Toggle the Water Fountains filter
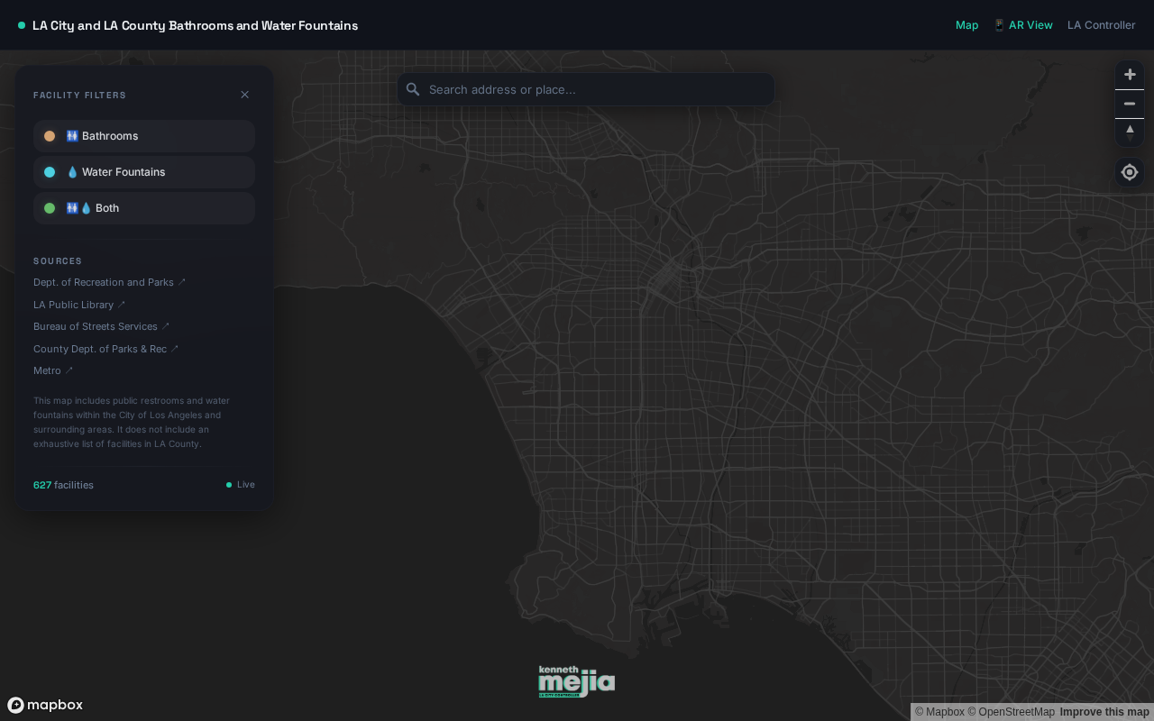This screenshot has height=721, width=1154. pos(144,172)
